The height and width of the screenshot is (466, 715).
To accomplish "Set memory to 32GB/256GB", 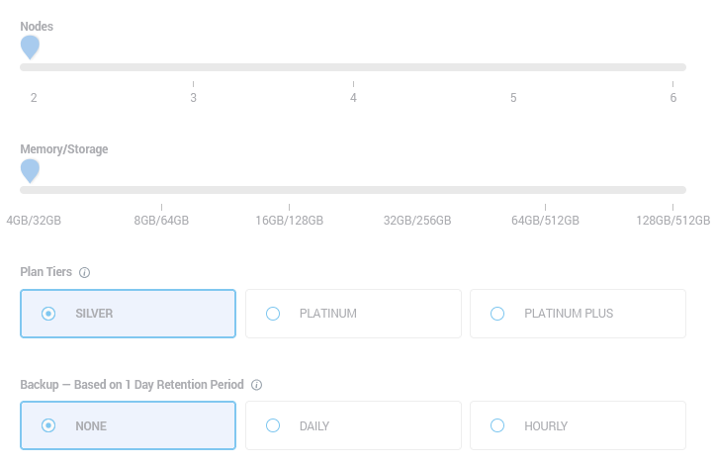I will [x=417, y=190].
